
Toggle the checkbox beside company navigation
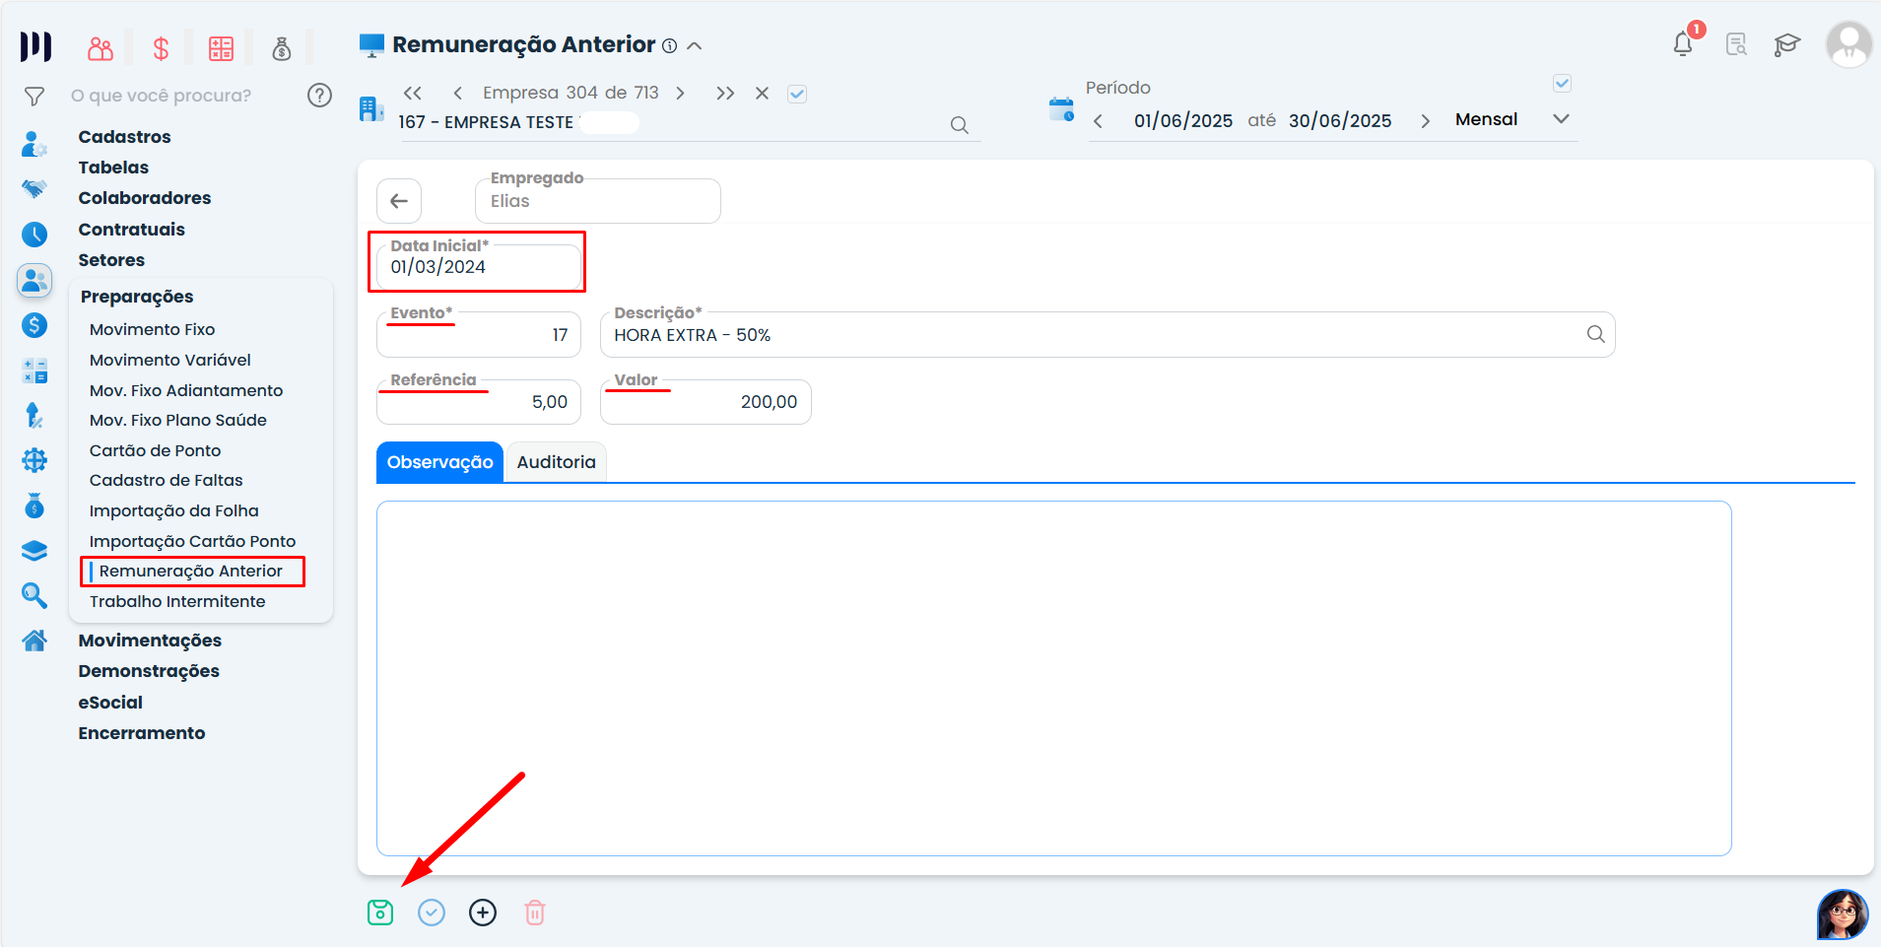point(797,94)
